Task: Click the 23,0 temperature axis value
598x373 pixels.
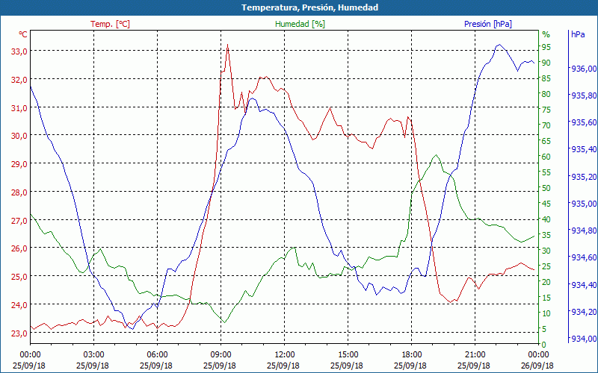Action: point(19,333)
